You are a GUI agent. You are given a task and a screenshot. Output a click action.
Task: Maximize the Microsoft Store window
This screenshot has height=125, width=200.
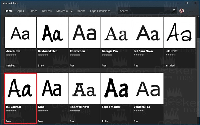[x=187, y=3]
